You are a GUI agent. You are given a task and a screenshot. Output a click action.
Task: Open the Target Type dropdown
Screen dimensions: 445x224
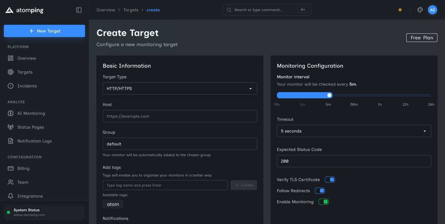tap(179, 88)
